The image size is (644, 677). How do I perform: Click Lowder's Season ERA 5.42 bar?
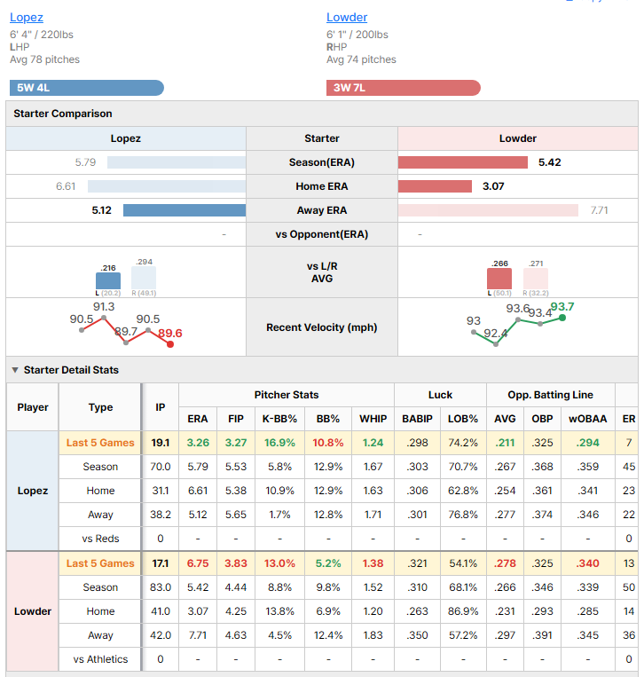pyautogui.click(x=463, y=162)
